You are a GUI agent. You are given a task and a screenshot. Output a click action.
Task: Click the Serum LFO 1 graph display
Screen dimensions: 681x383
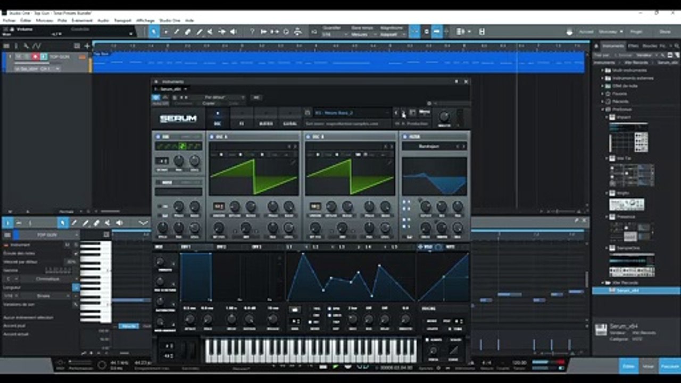point(351,277)
